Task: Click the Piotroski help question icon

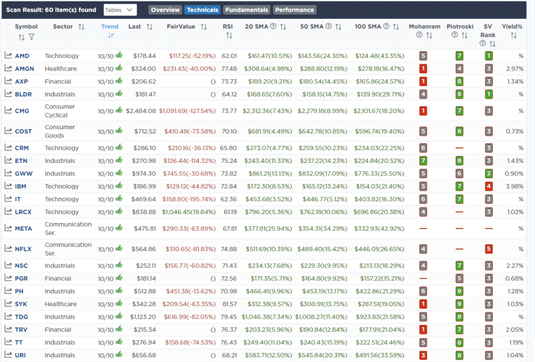Action: click(x=455, y=35)
